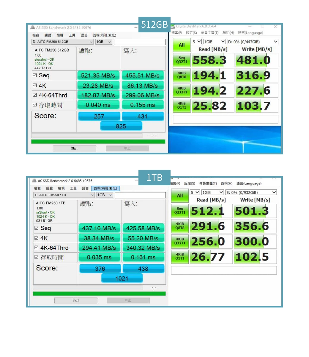Run the 4KiB Q8T8 test in CrystalDiskMark 512GB

point(181,75)
